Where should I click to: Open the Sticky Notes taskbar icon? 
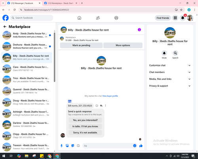point(42,156)
